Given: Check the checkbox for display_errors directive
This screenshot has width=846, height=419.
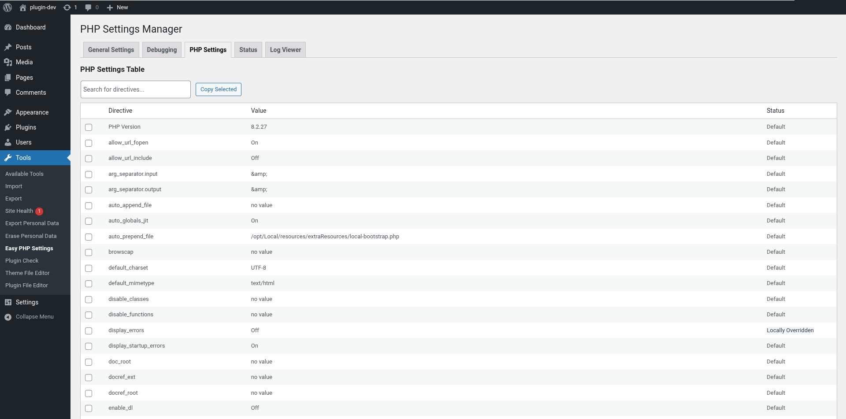Looking at the screenshot, I should click(89, 331).
